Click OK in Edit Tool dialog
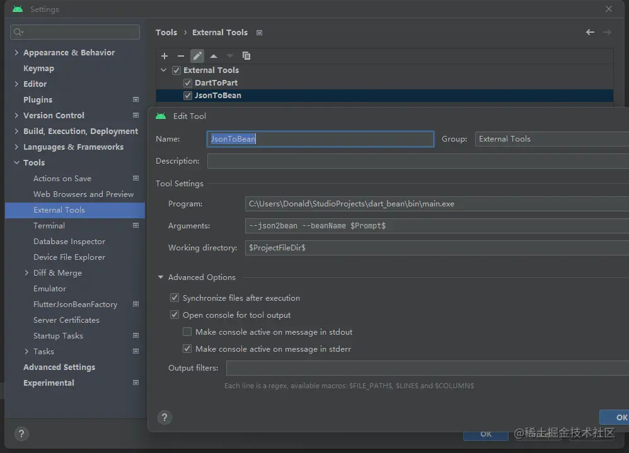629x453 pixels. point(615,417)
